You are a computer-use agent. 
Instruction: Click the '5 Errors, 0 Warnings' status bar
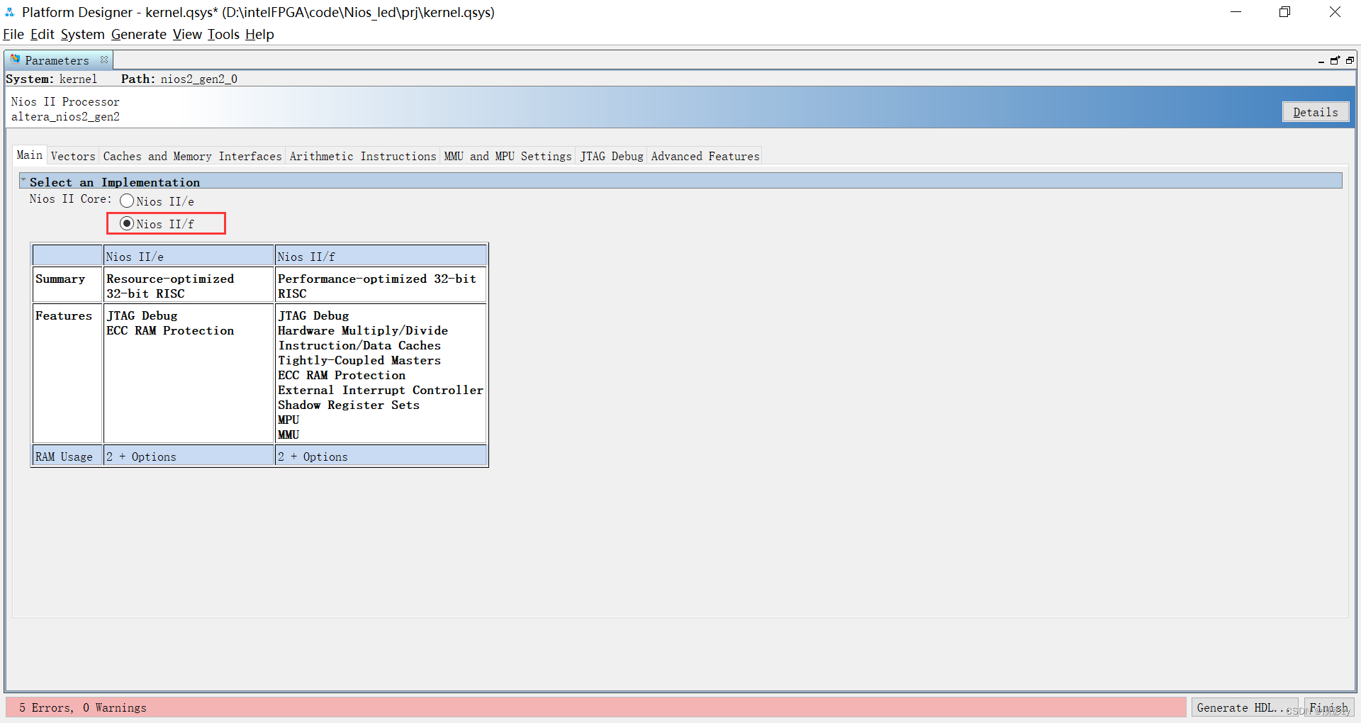coord(595,707)
